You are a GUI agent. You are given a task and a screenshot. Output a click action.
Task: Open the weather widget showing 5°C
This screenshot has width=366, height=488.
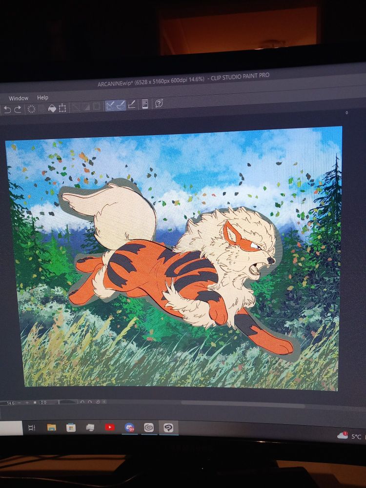click(x=350, y=436)
